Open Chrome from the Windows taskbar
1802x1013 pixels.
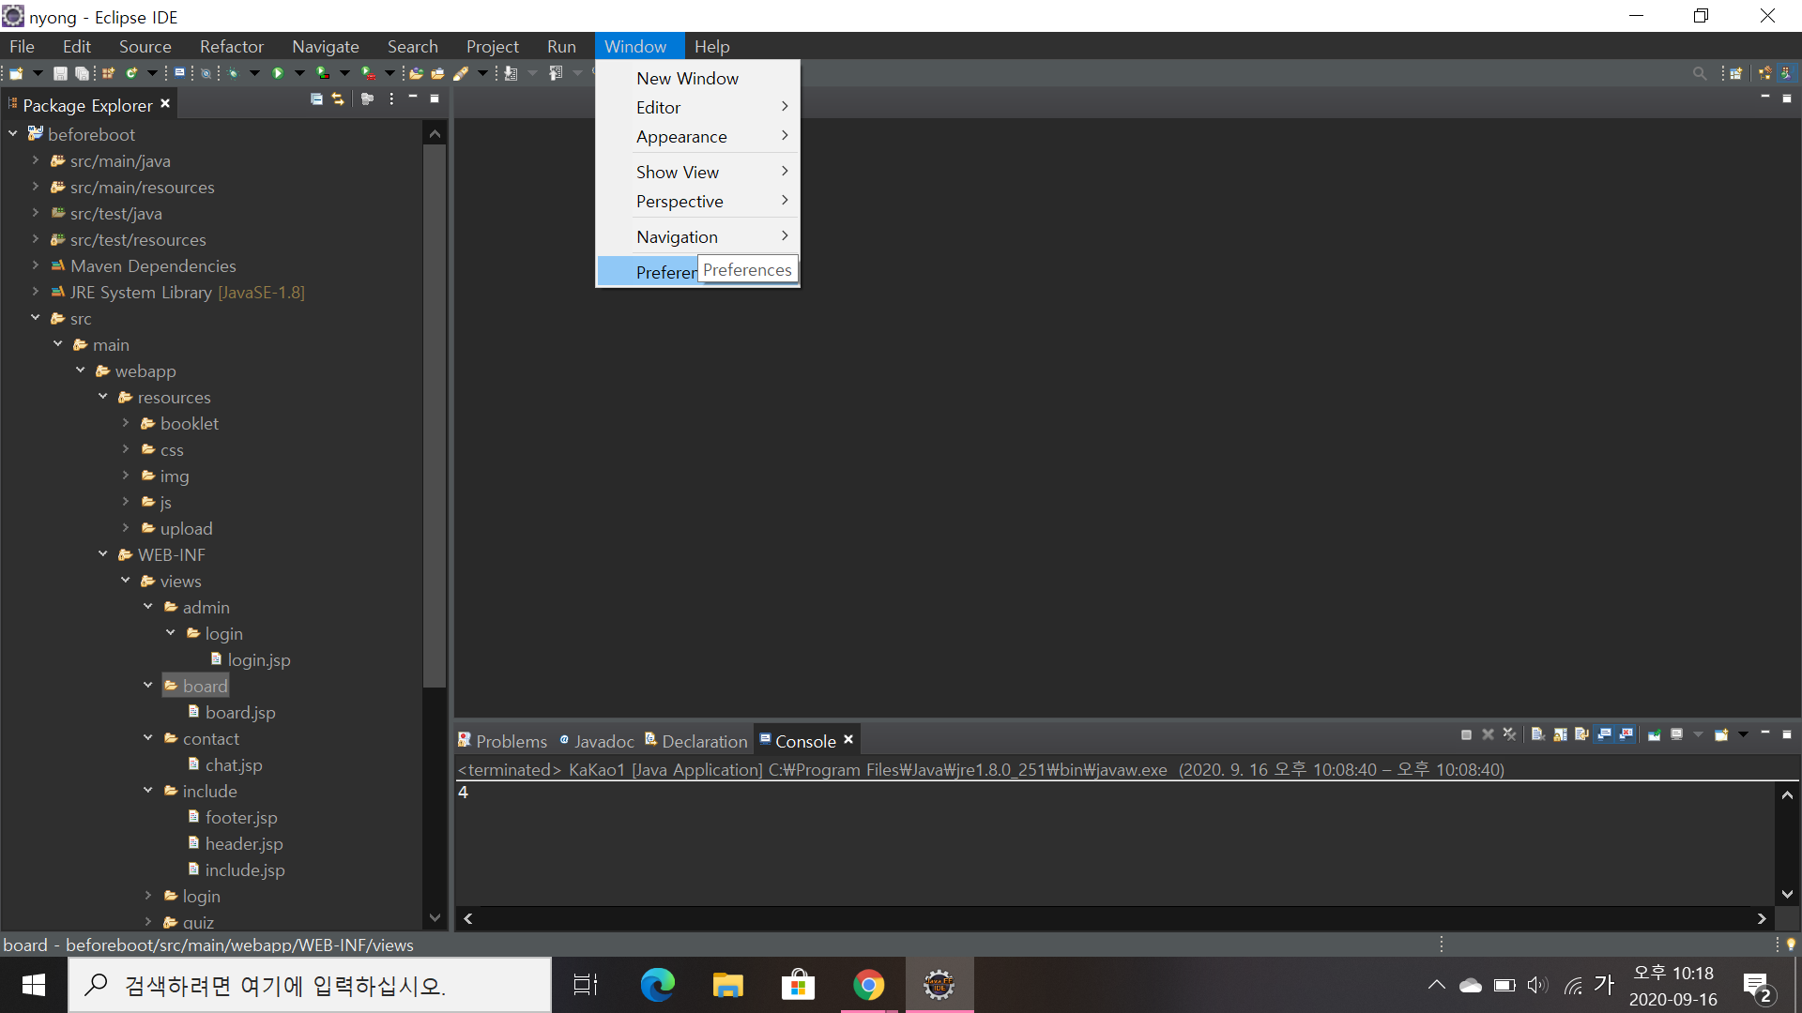click(868, 985)
